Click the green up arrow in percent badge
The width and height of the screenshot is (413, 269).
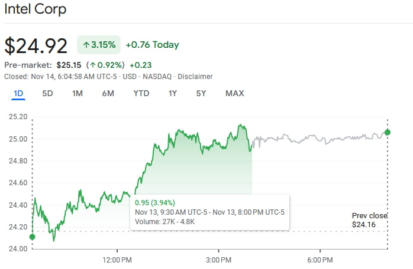tap(86, 45)
